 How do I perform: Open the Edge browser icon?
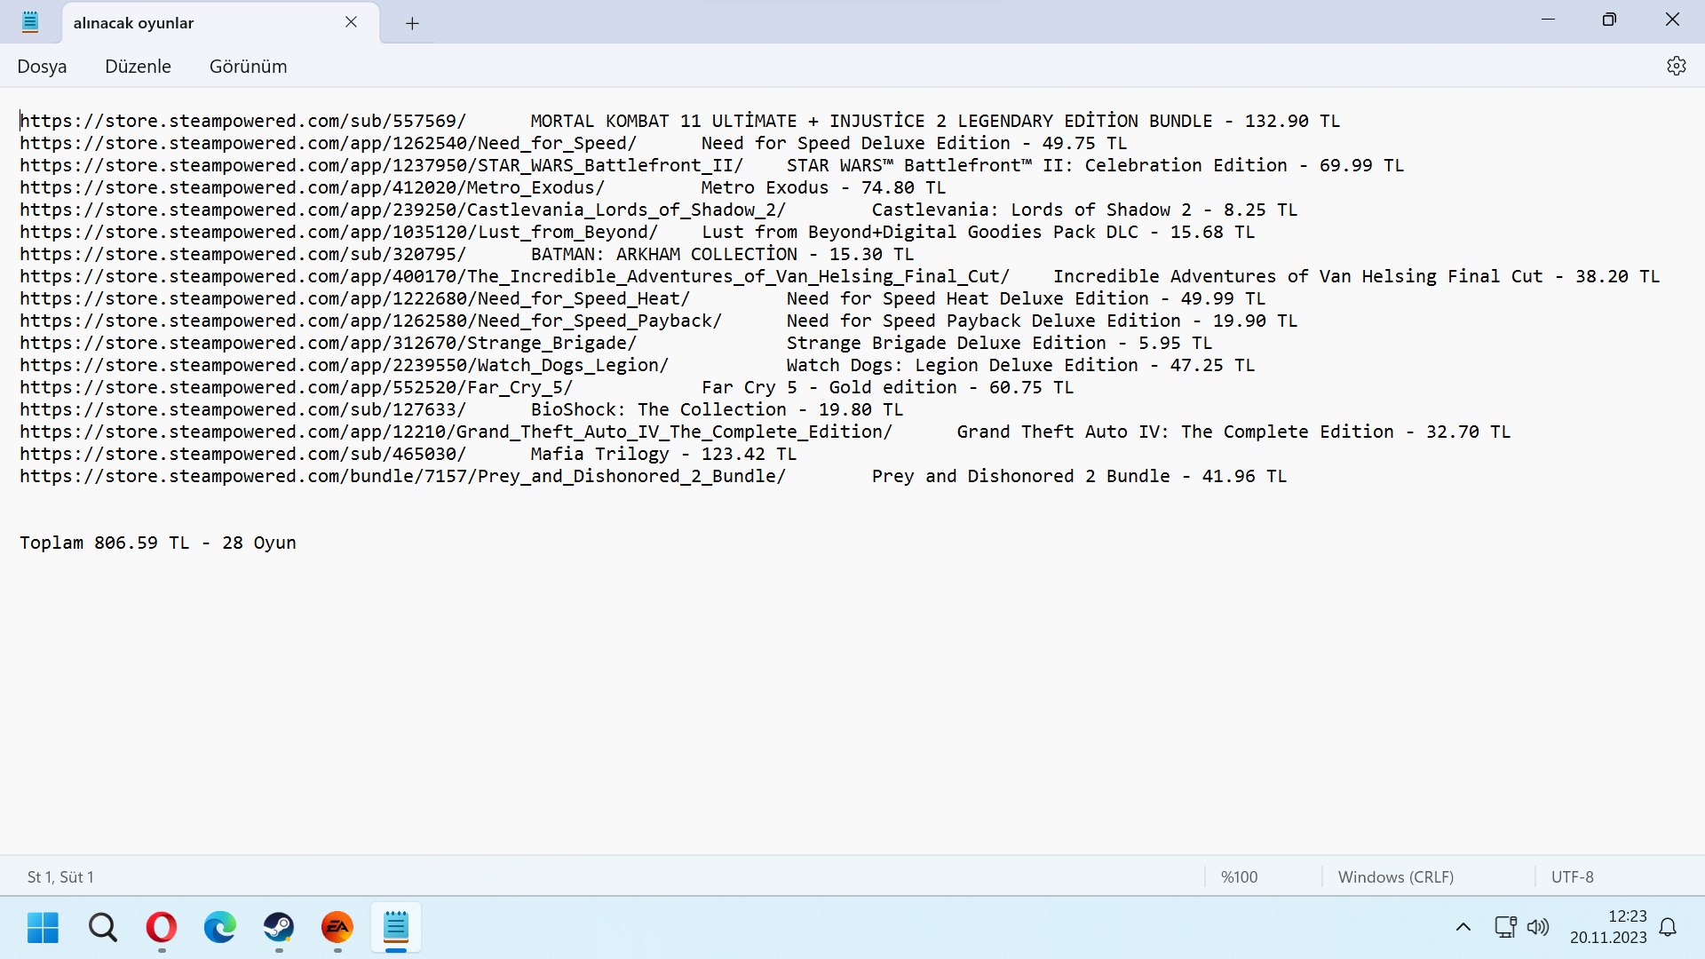click(219, 927)
